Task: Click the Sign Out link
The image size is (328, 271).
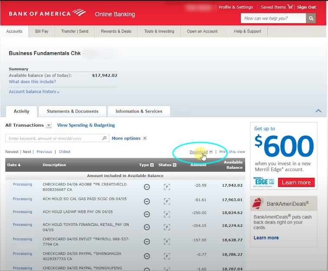Action: [x=306, y=7]
